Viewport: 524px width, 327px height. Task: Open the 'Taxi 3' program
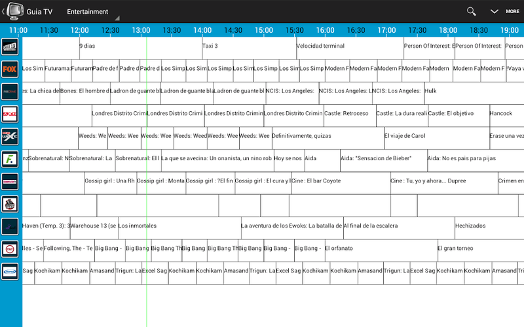[x=250, y=48]
